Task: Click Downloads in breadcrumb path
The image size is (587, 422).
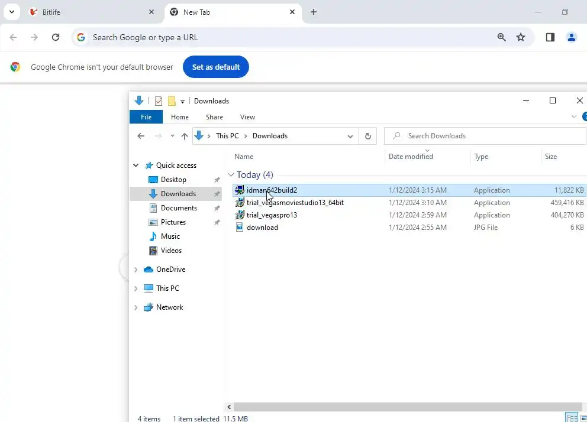Action: click(x=270, y=136)
